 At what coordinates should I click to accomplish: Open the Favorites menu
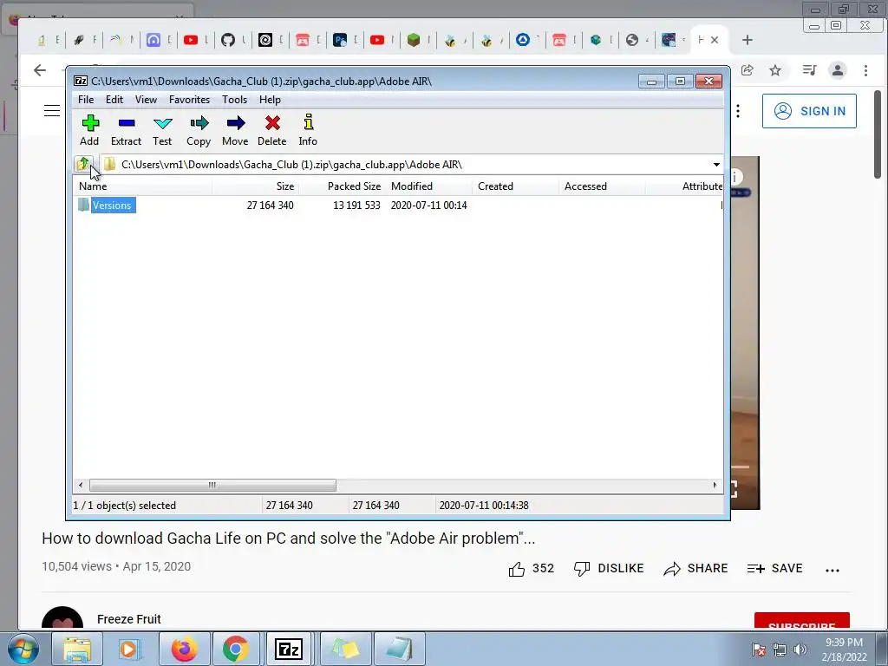(190, 100)
